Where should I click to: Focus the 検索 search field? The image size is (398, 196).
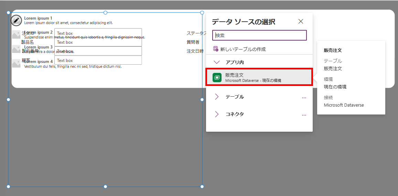pos(259,35)
